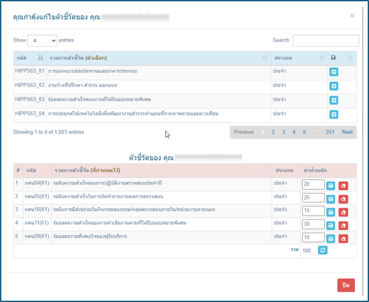
Task: Click the red ปิด close button
Action: pos(346,285)
